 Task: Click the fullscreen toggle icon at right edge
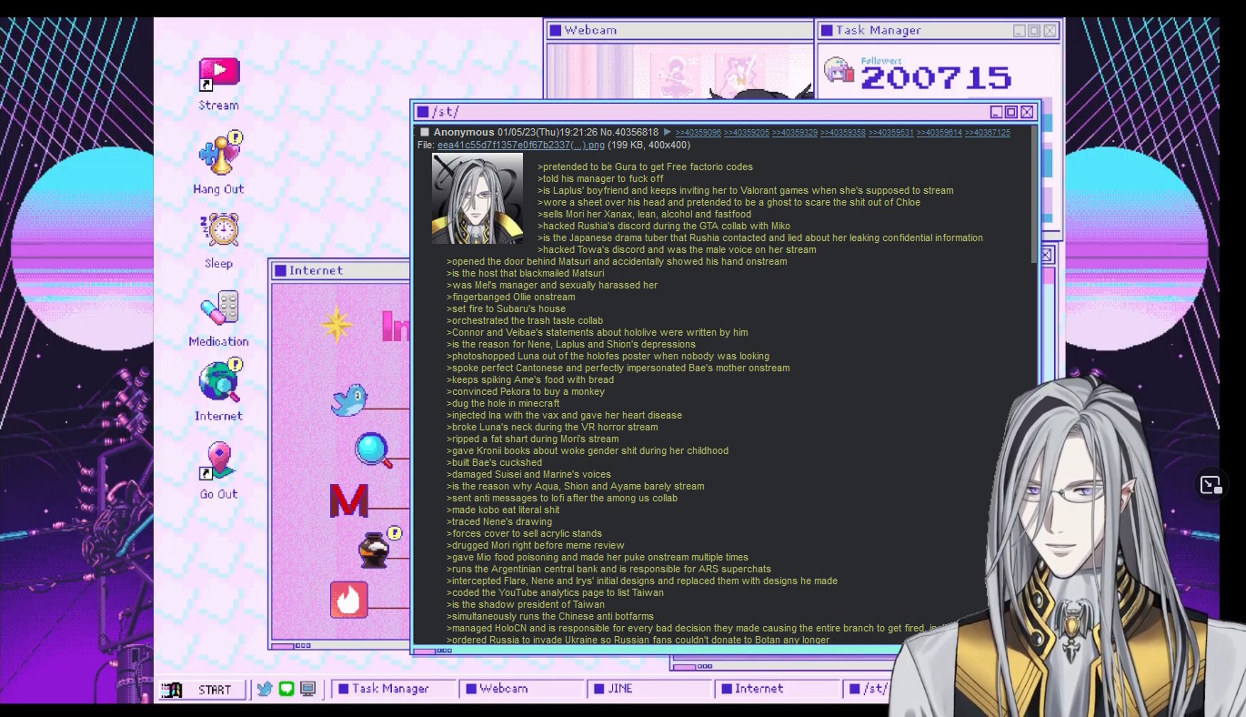[1211, 485]
